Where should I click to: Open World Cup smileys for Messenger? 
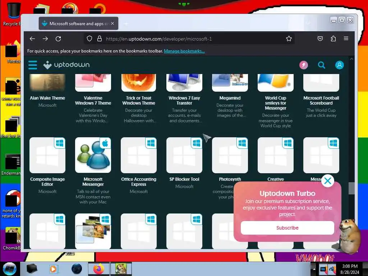pos(276,103)
